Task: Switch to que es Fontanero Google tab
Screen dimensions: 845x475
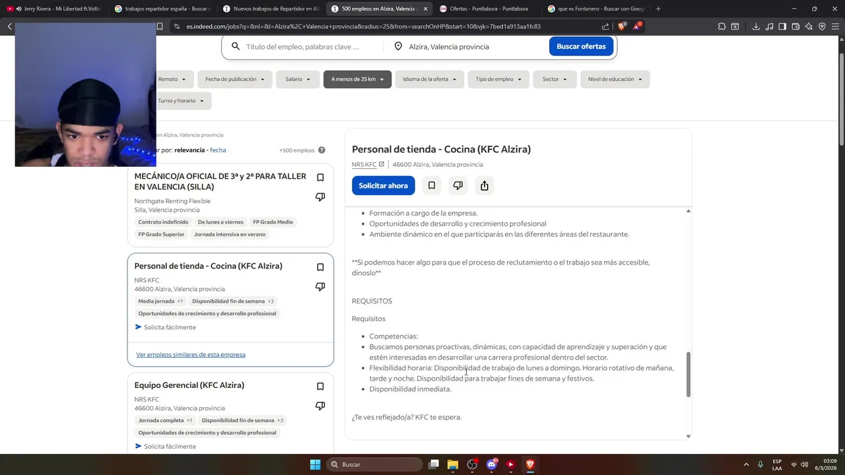Action: (595, 9)
